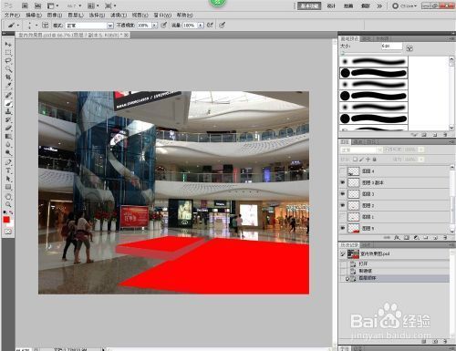
Task: Select layer 图层 3 副本 thumbnail
Action: click(x=353, y=182)
